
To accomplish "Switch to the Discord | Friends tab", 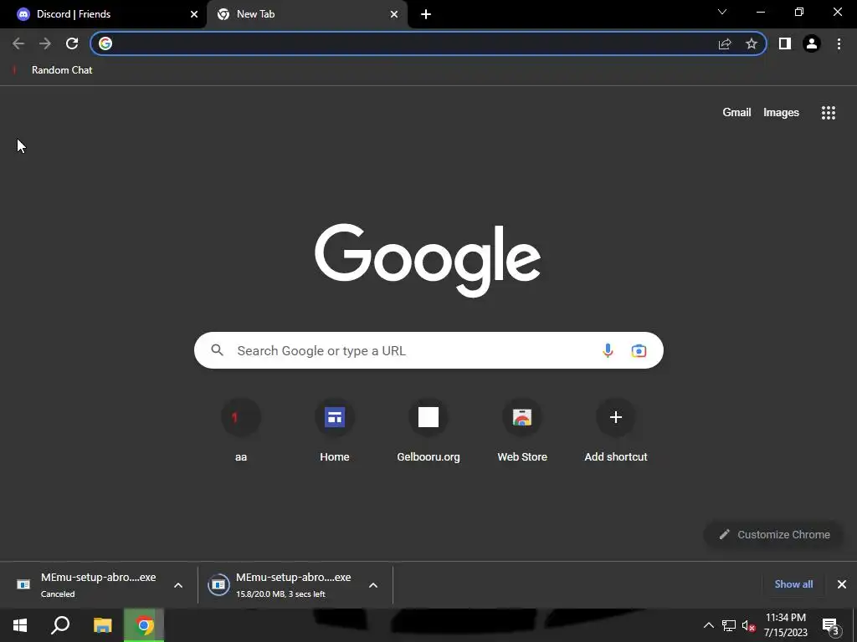I will pyautogui.click(x=103, y=14).
